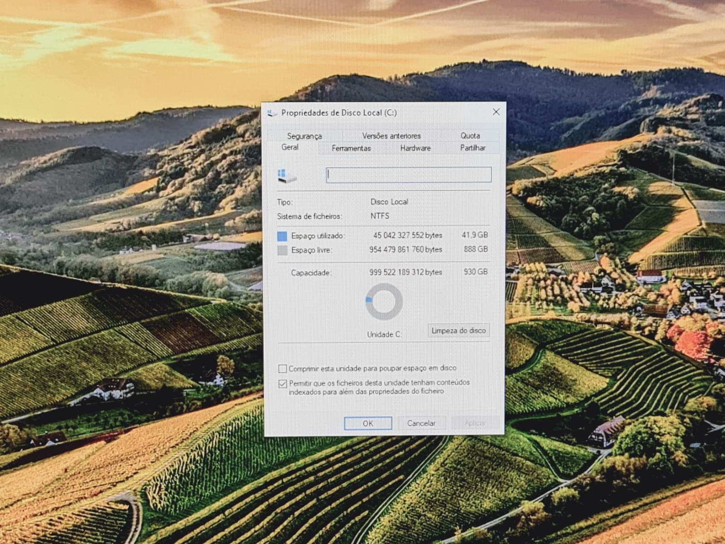Click the 'Tipo:' label
The width and height of the screenshot is (725, 544).
tap(285, 202)
